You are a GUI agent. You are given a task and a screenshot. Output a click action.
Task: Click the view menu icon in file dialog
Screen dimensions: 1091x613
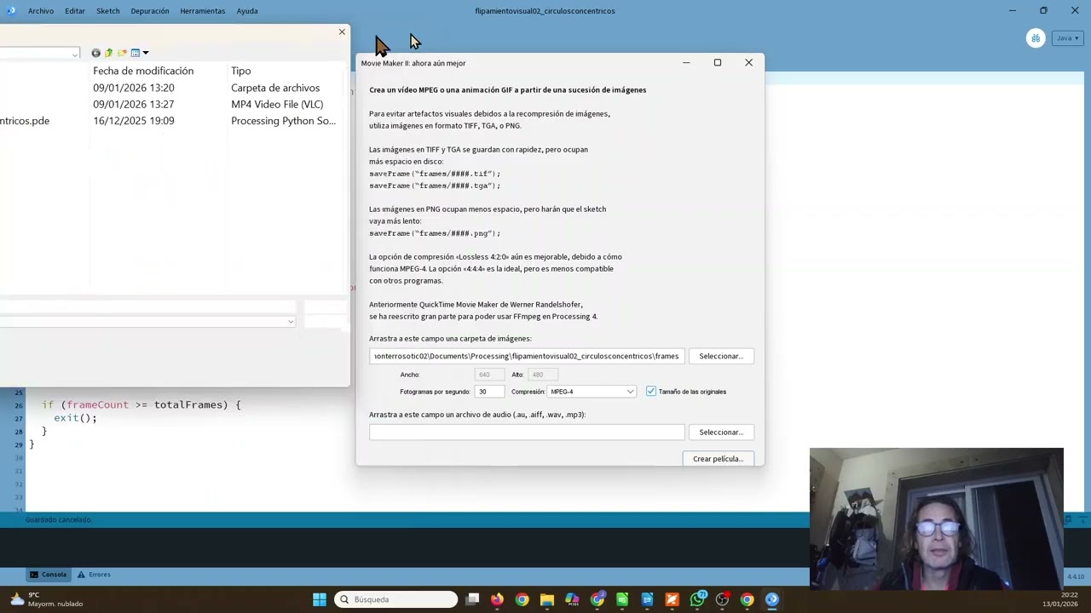click(x=135, y=53)
